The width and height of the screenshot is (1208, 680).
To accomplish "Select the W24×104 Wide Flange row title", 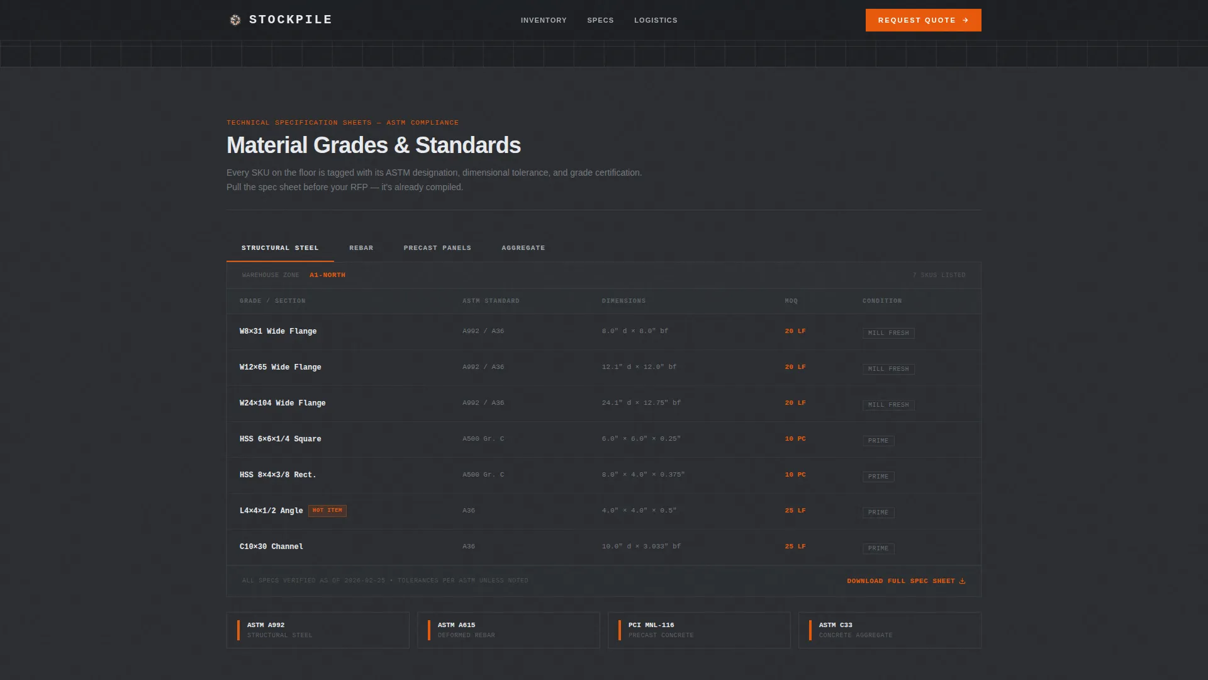I will coord(282,403).
